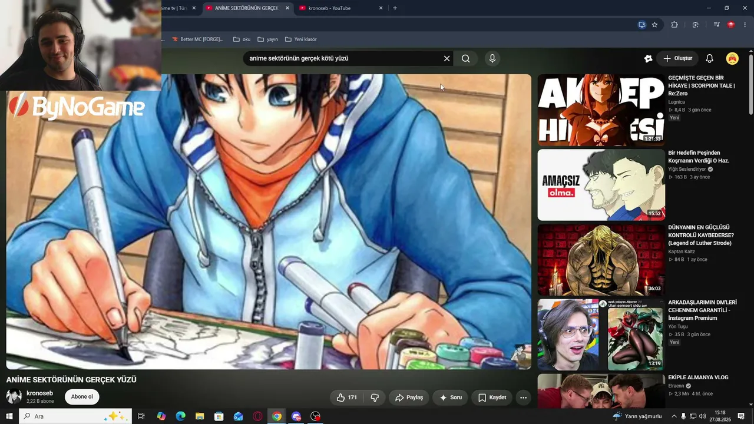Like the video with 171 likes
The height and width of the screenshot is (424, 754).
346,397
